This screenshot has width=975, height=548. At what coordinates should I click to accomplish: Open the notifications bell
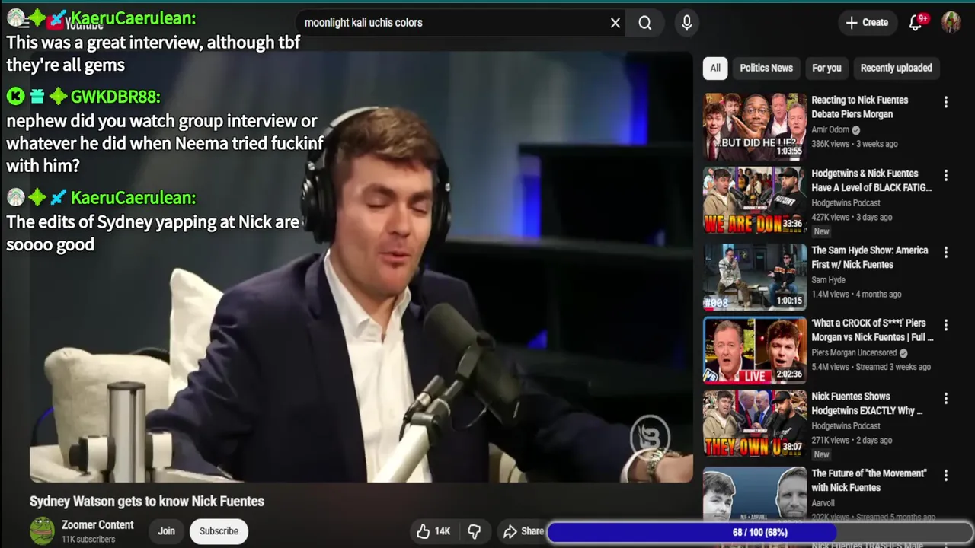(916, 23)
